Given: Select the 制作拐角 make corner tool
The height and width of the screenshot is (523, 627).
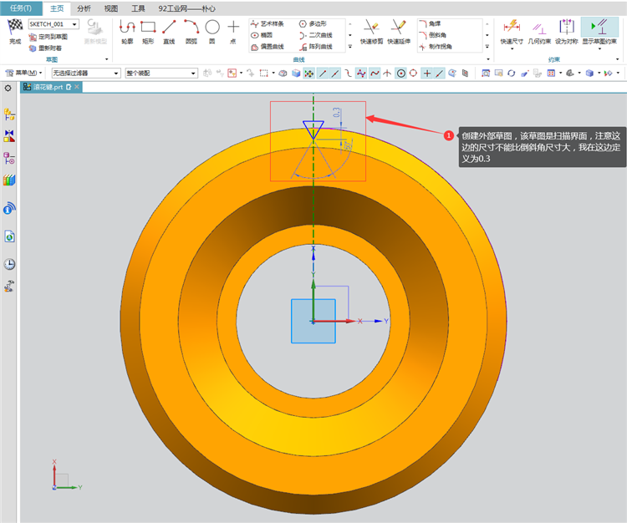Looking at the screenshot, I should 436,47.
